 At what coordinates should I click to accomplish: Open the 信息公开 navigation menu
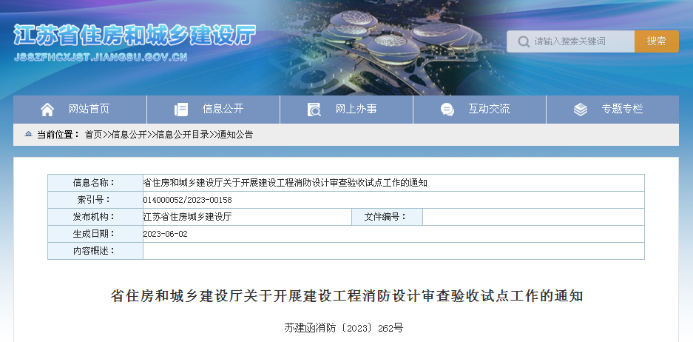tap(214, 110)
